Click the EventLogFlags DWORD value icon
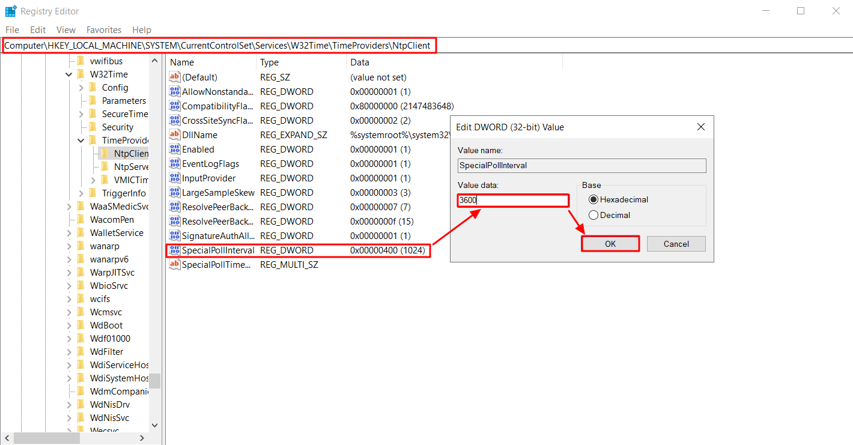The width and height of the screenshot is (853, 445). (x=175, y=163)
